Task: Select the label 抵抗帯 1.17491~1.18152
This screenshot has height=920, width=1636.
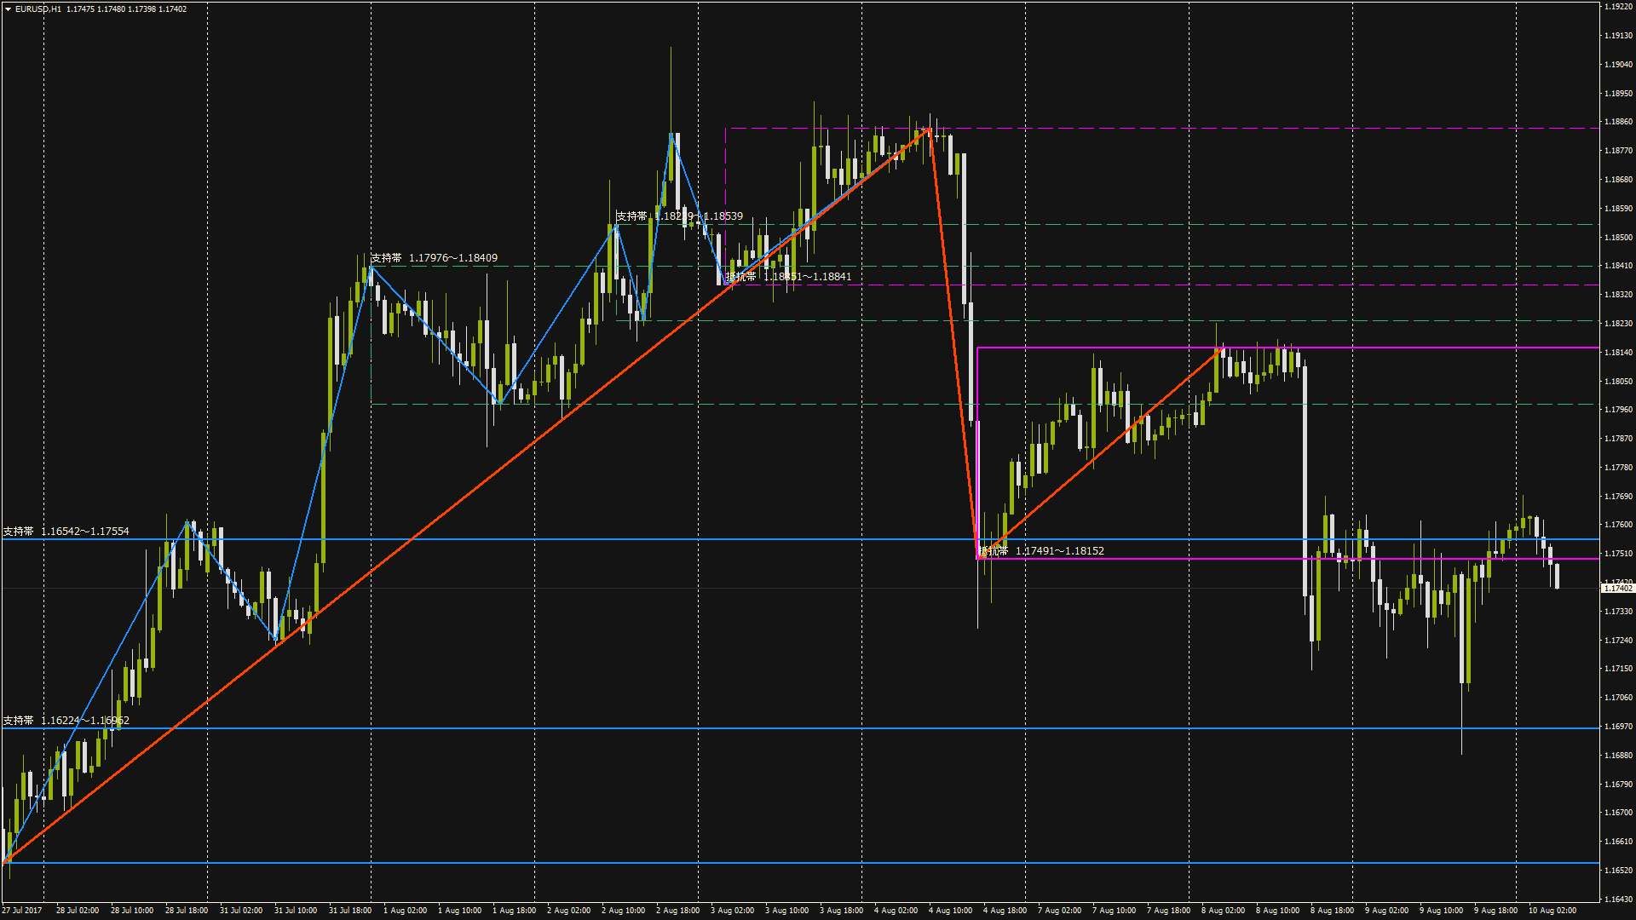Action: coord(1040,551)
